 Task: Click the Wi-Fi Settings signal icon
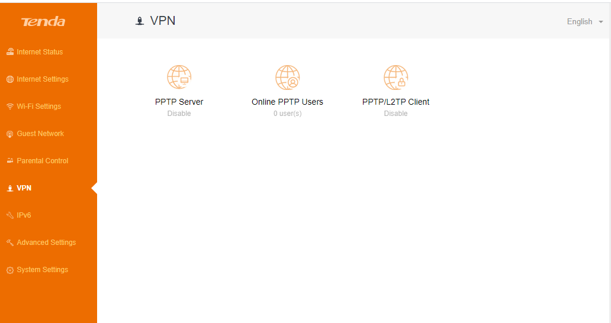point(10,106)
